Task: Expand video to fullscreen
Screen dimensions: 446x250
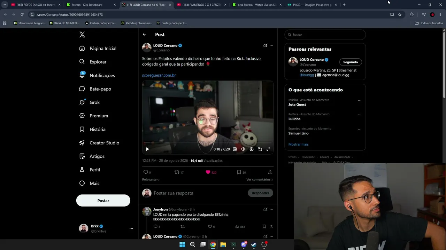Action: point(268,149)
